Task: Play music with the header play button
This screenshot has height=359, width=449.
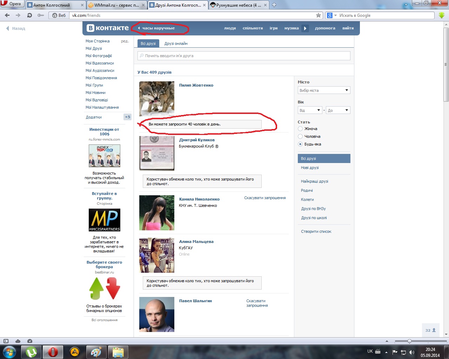Action: 305,28
